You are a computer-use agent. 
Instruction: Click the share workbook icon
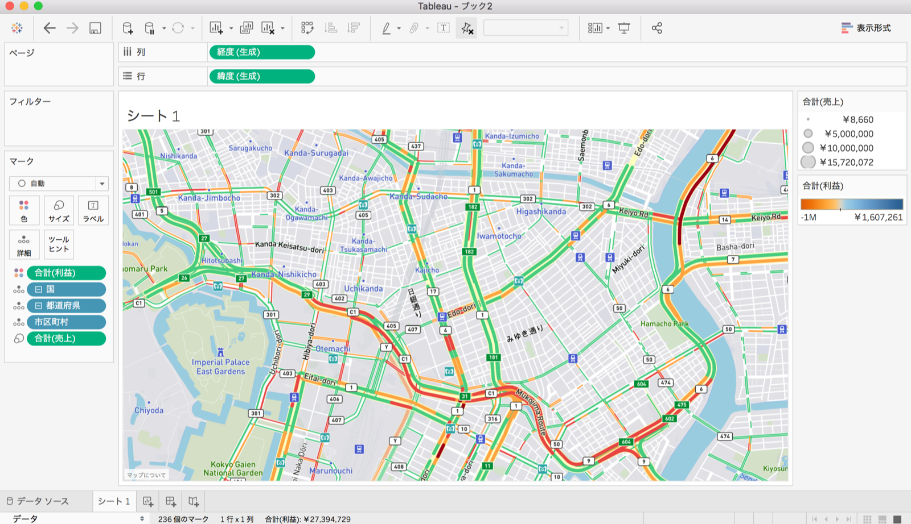(x=656, y=28)
